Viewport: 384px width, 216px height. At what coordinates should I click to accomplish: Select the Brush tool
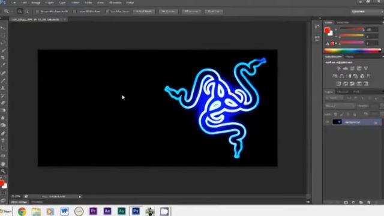point(3,80)
